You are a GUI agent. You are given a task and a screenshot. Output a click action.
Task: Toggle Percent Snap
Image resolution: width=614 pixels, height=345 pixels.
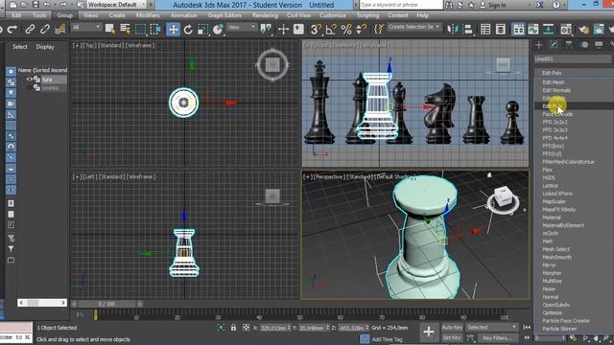tap(346, 30)
